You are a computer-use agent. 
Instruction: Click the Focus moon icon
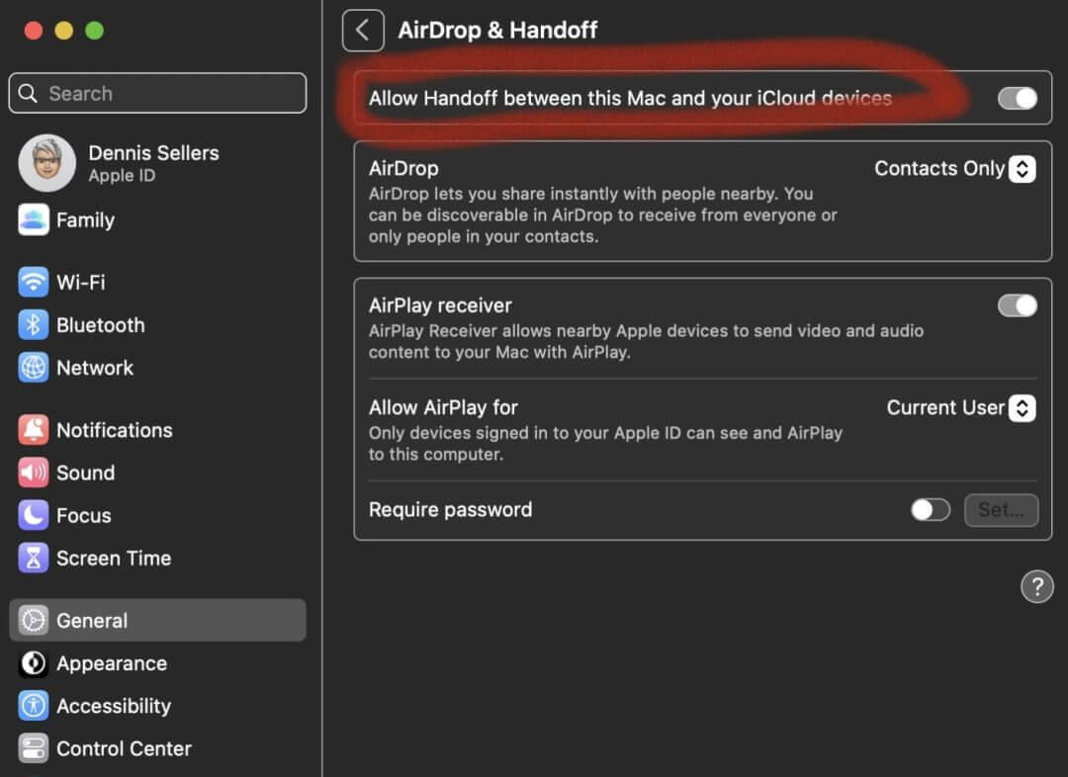coord(34,515)
